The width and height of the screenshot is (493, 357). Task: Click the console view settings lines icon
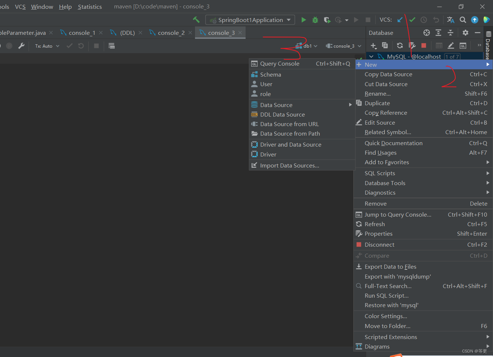coord(111,46)
